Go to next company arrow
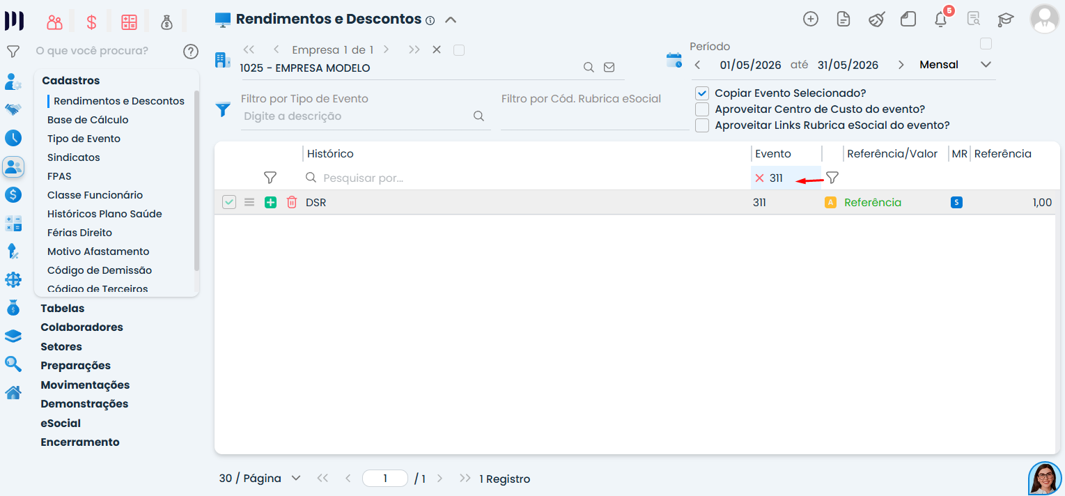The height and width of the screenshot is (496, 1065). [387, 49]
